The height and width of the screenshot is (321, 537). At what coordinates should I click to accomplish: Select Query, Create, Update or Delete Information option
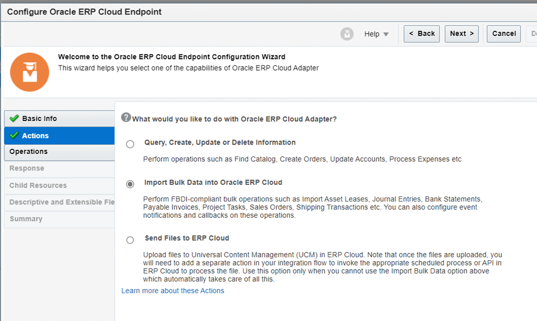[x=130, y=144]
